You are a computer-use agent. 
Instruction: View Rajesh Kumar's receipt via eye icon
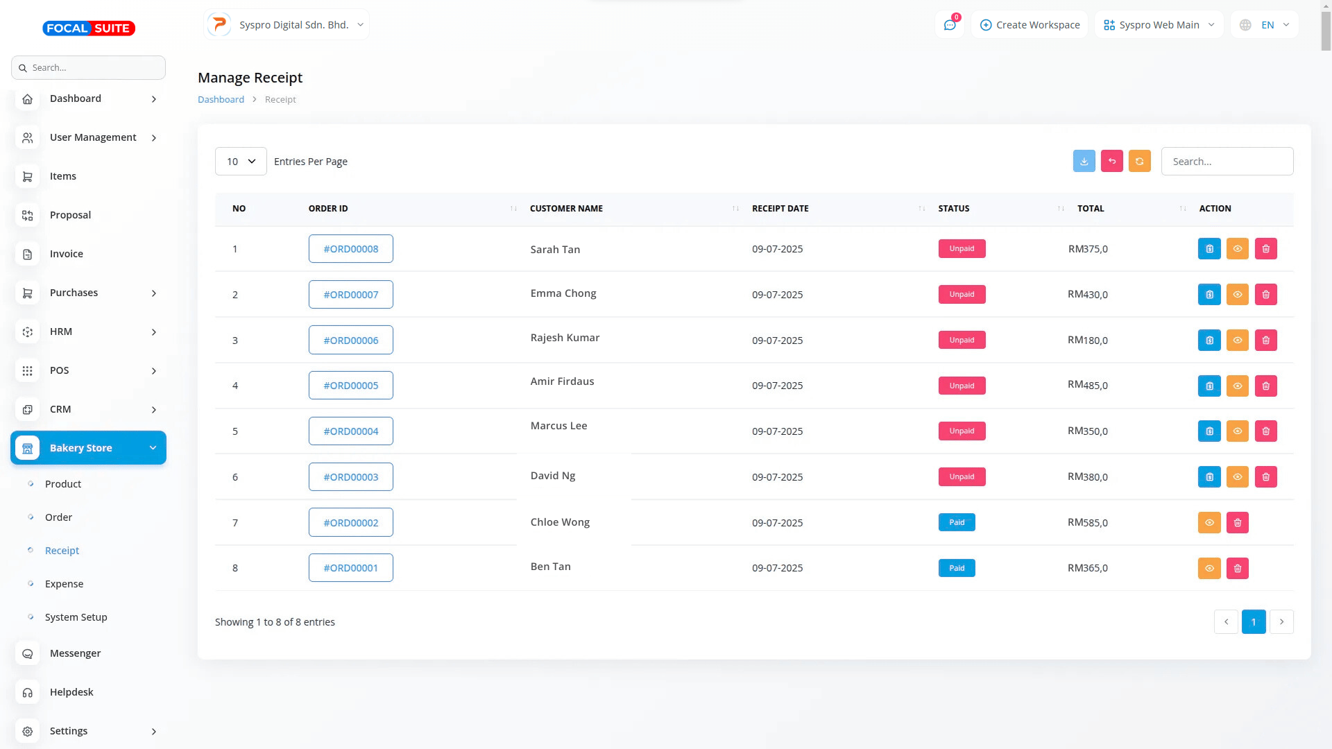[x=1237, y=341]
